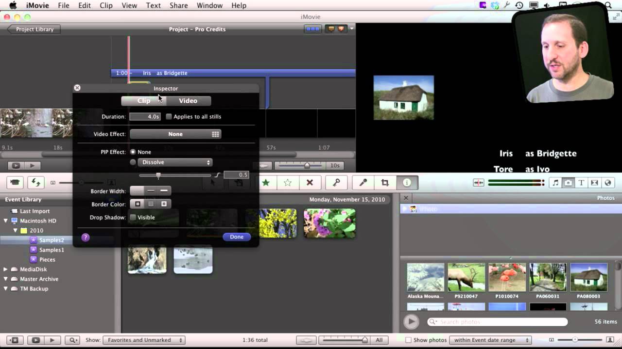Open the Text menu
The width and height of the screenshot is (622, 349).
pyautogui.click(x=153, y=5)
